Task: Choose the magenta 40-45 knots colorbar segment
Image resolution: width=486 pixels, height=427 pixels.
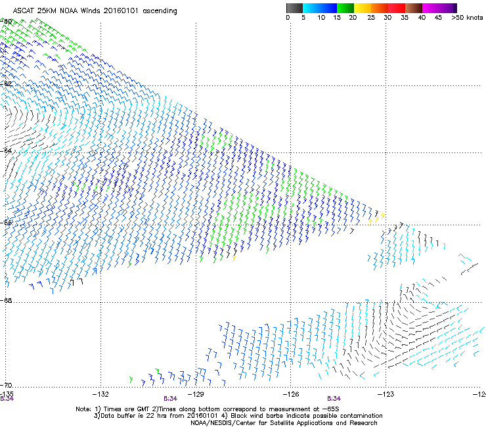Action: coord(431,8)
